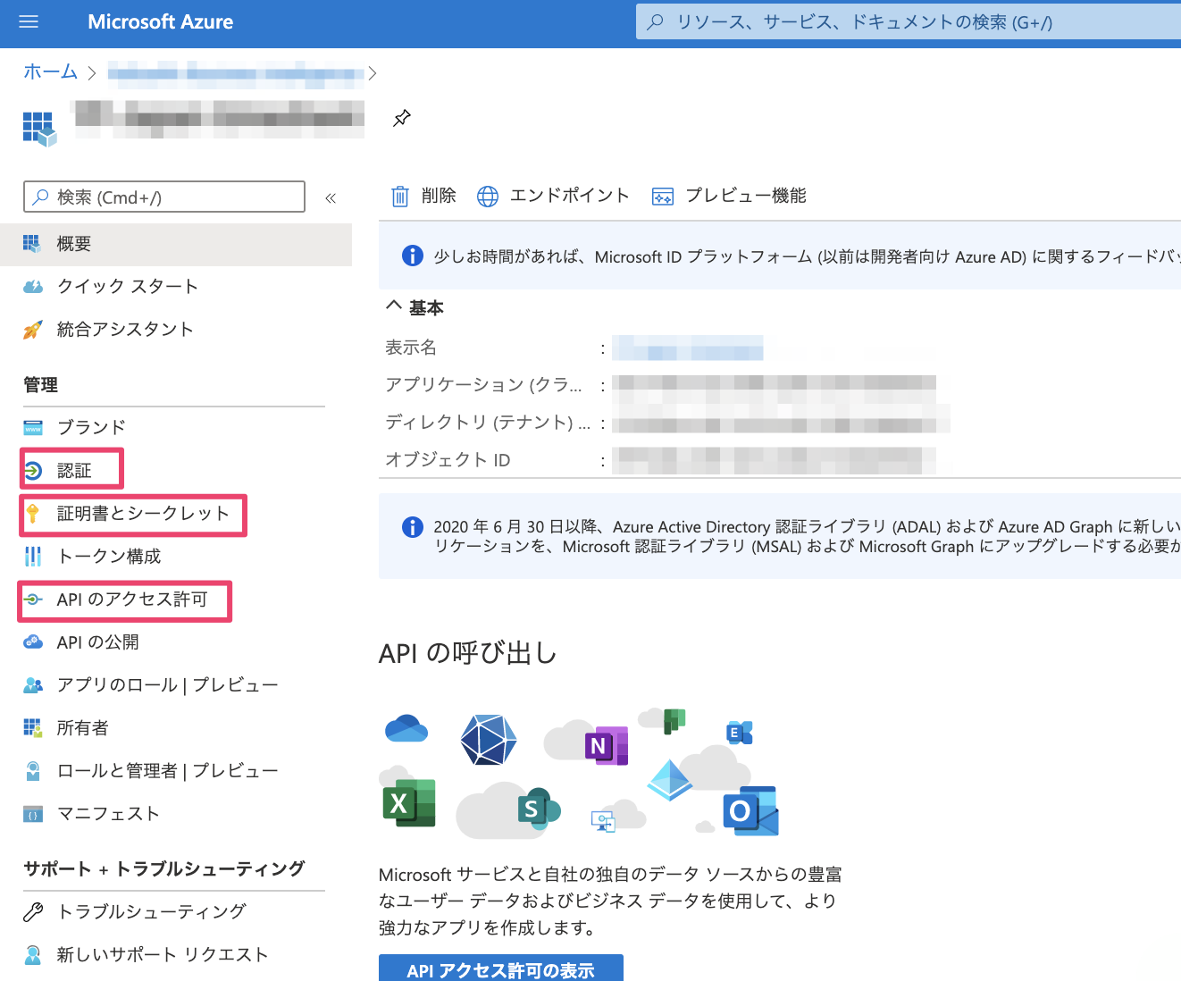Collapse the 基本 section
This screenshot has height=981, width=1181.
tap(393, 306)
